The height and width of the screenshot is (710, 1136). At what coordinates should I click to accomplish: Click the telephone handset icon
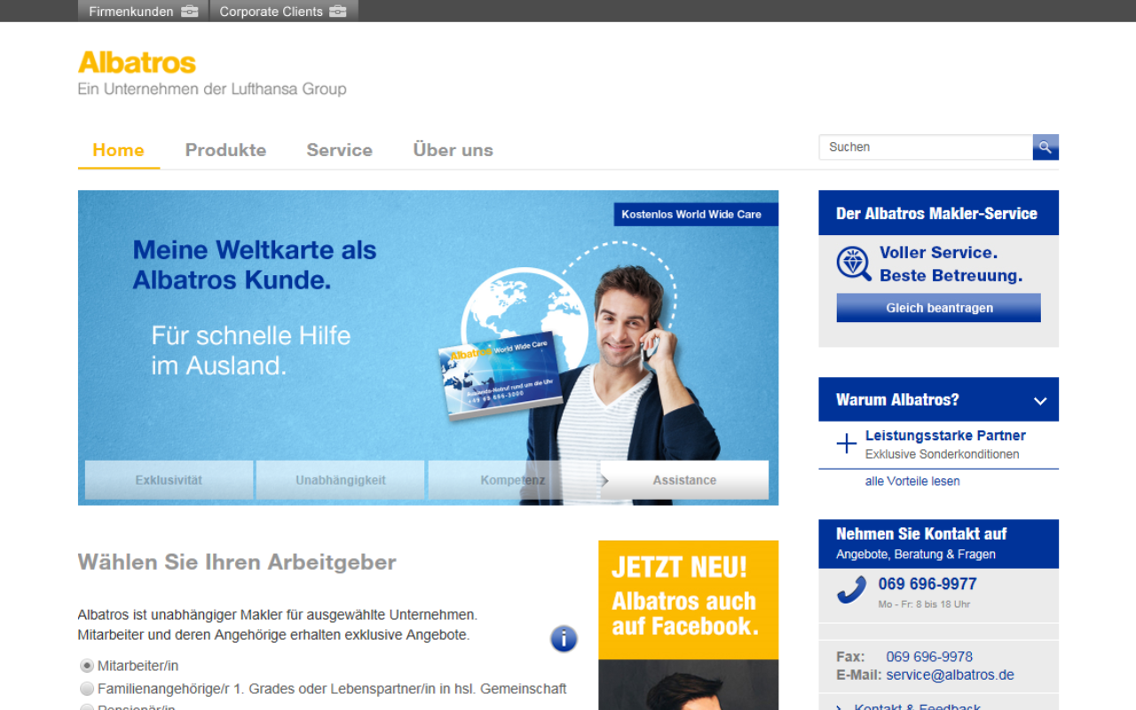click(851, 590)
